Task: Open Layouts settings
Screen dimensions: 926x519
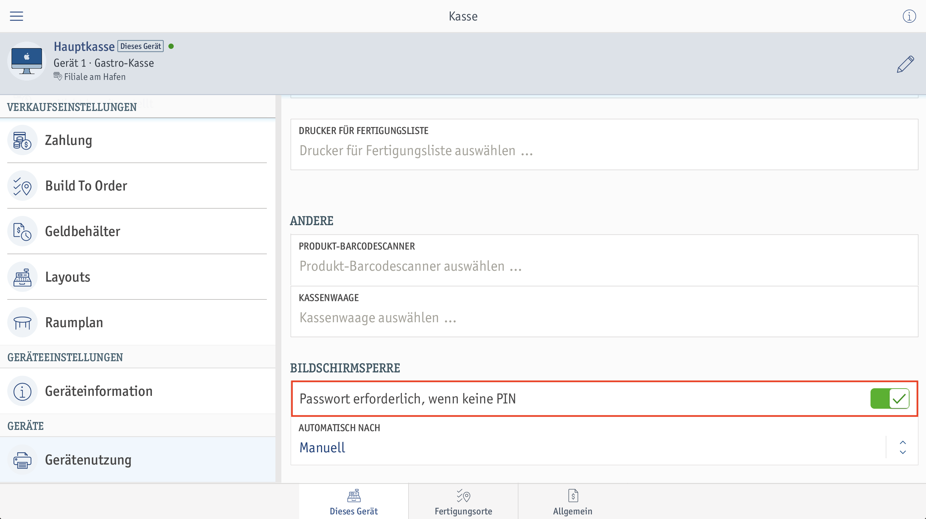Action: 137,277
